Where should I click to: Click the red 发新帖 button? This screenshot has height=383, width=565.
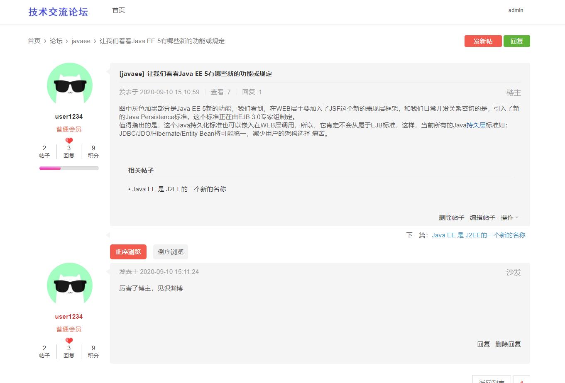tap(483, 41)
